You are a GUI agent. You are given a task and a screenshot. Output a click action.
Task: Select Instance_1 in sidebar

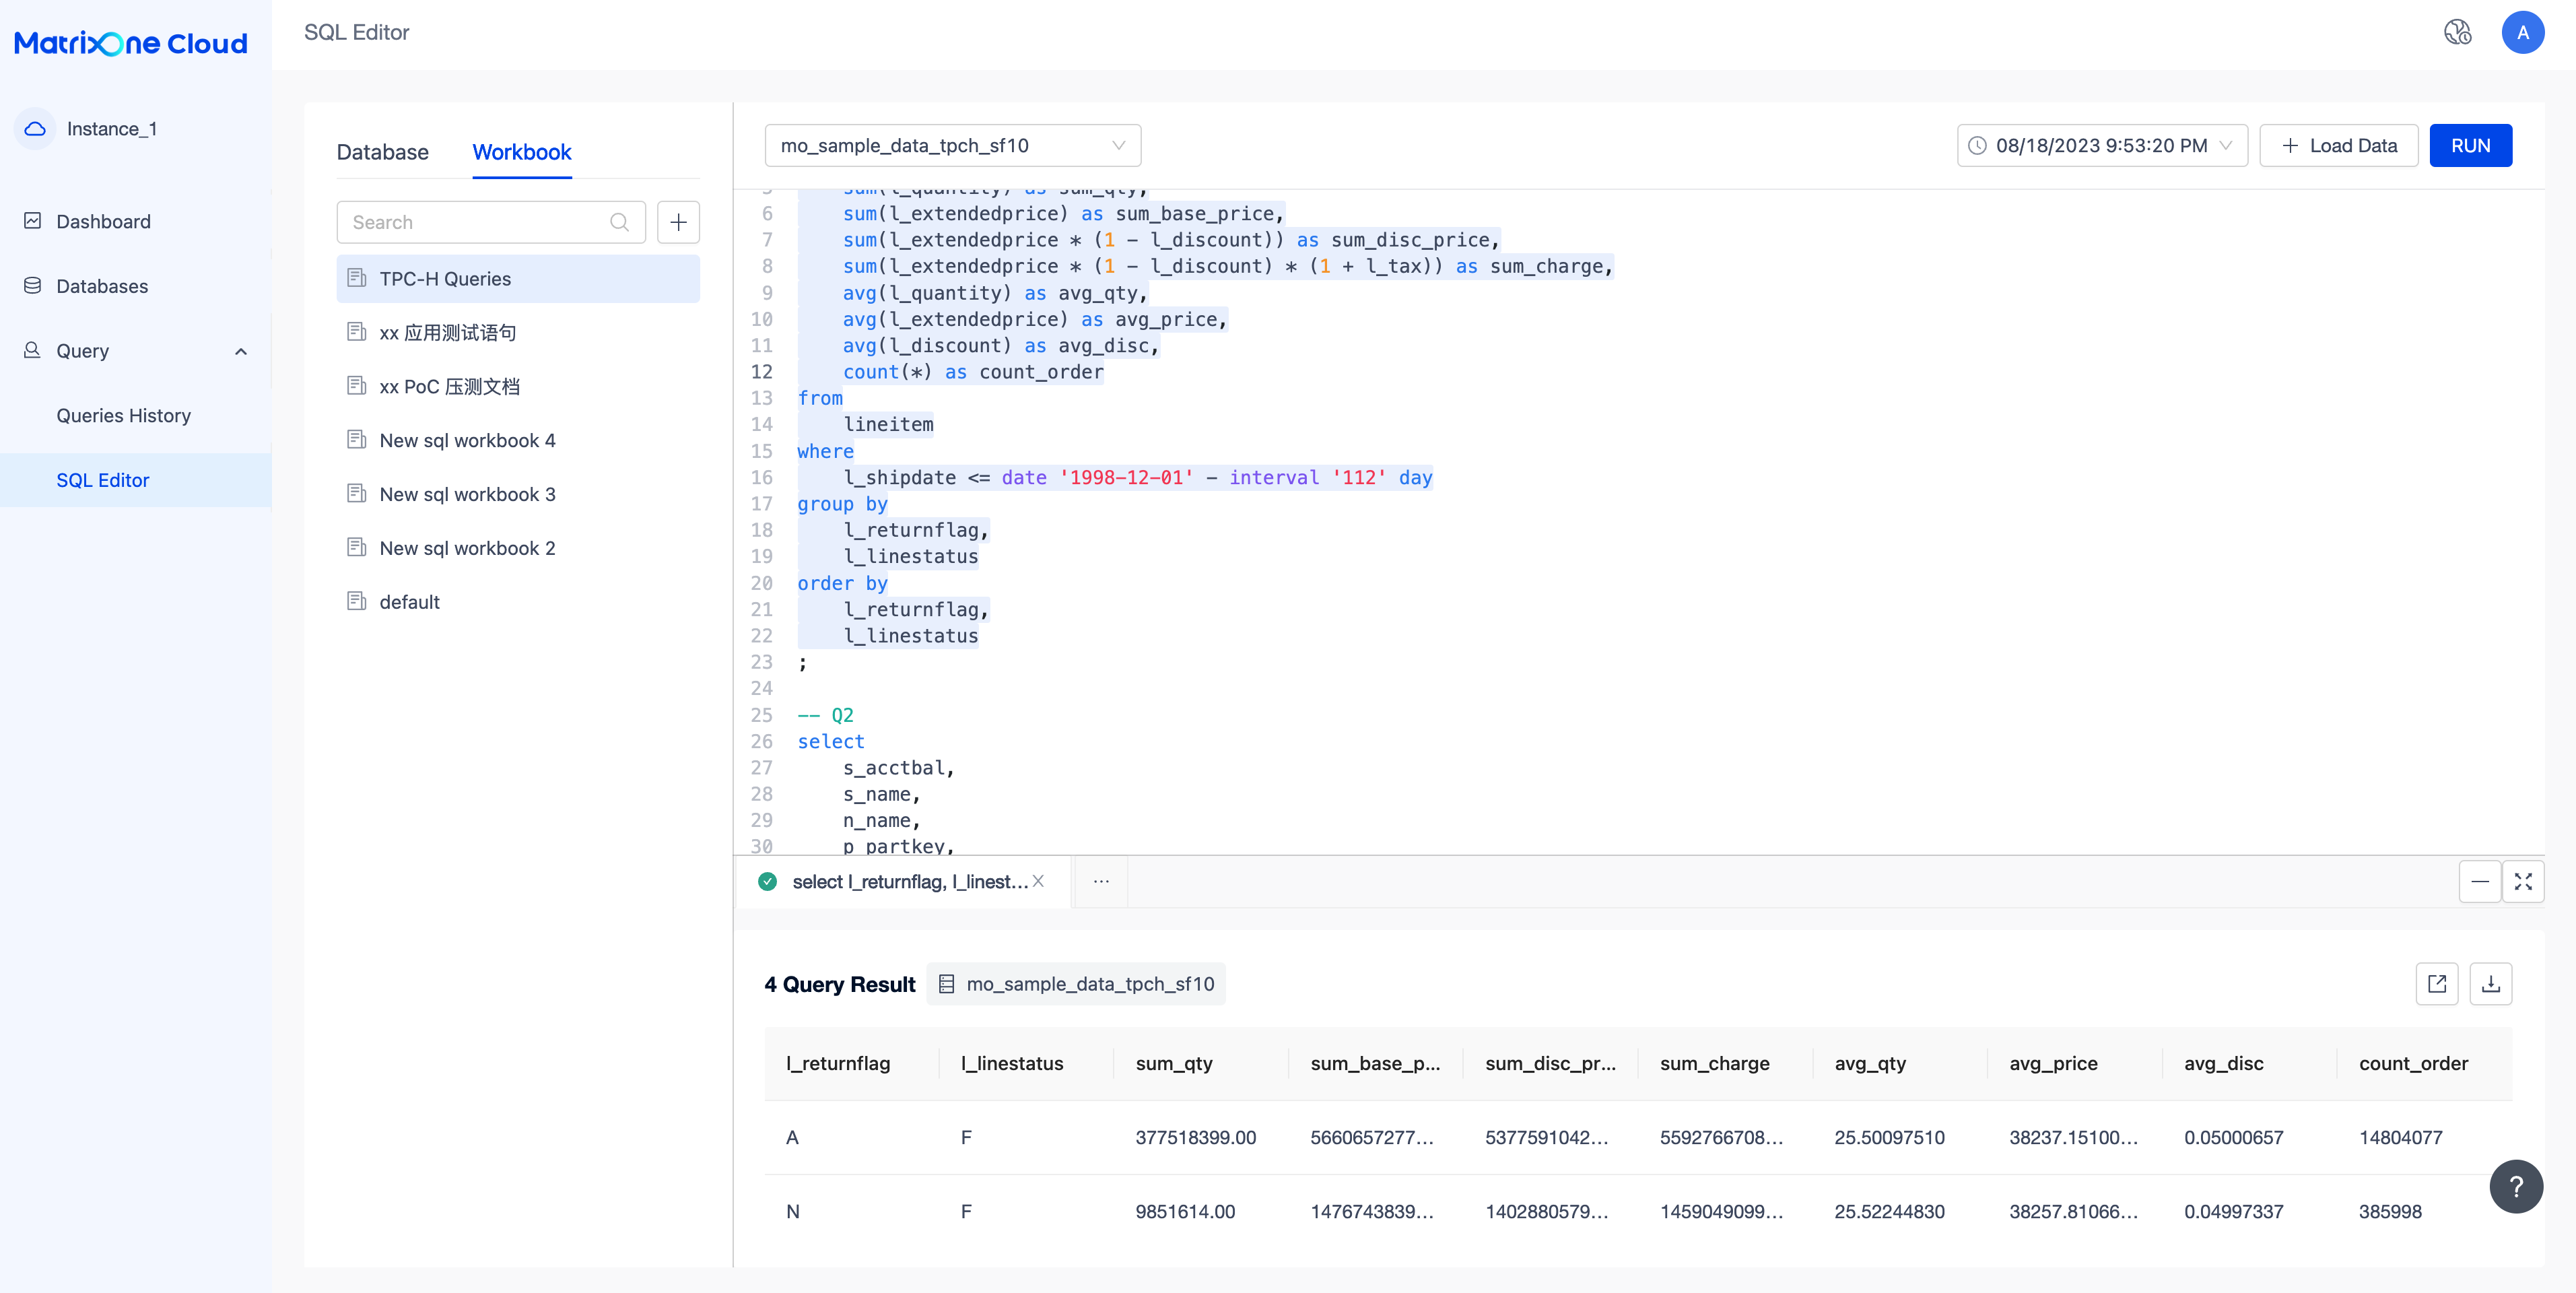point(111,129)
